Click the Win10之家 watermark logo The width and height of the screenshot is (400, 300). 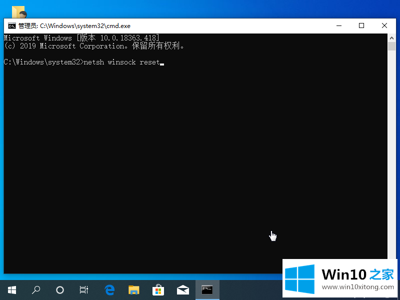tap(340, 276)
